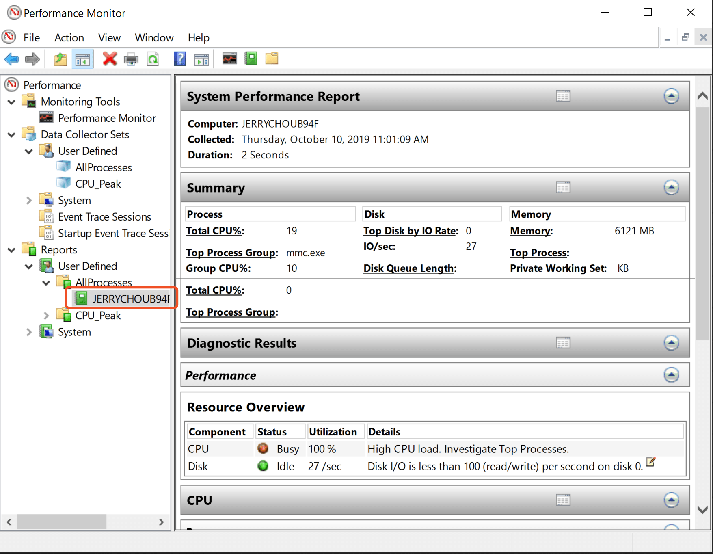Open Help with the blue question icon
This screenshot has height=554, width=713.
pyautogui.click(x=180, y=59)
